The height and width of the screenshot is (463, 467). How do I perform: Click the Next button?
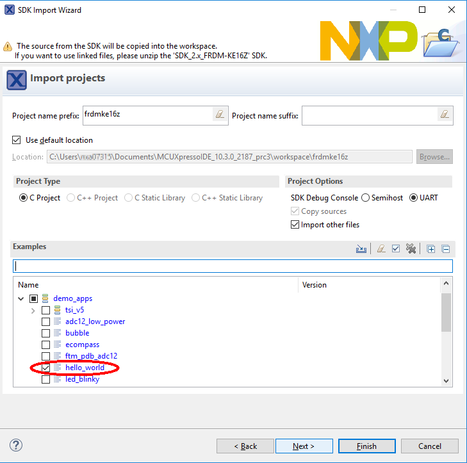(x=304, y=446)
